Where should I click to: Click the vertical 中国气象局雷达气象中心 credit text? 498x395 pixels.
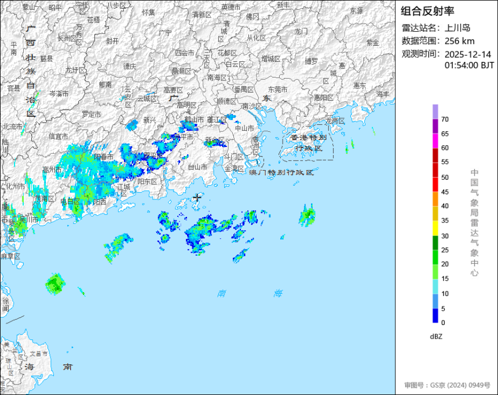[474, 223]
